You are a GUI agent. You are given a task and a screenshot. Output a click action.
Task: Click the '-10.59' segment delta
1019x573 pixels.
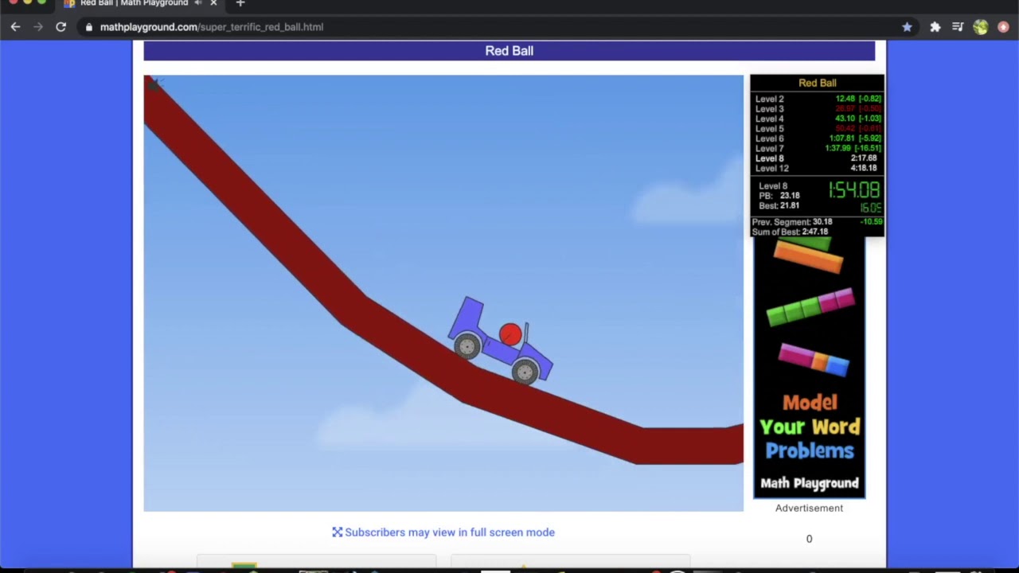872,222
